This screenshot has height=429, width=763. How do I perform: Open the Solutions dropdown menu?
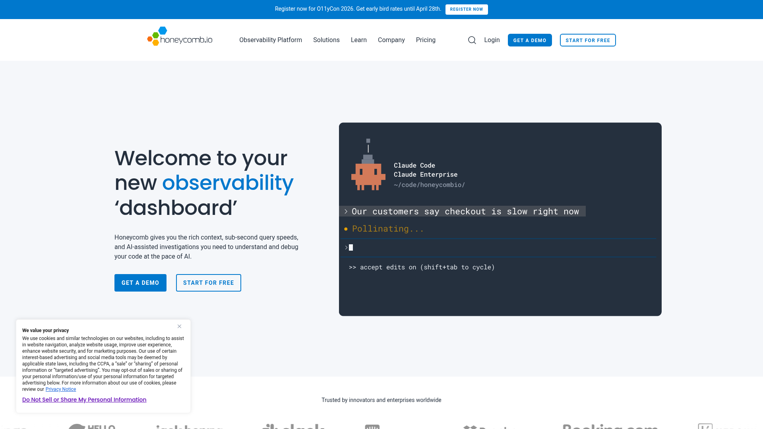tap(326, 40)
